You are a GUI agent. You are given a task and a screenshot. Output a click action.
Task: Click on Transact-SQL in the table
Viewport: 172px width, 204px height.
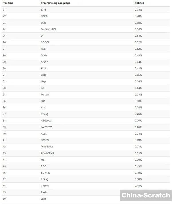click(49, 29)
